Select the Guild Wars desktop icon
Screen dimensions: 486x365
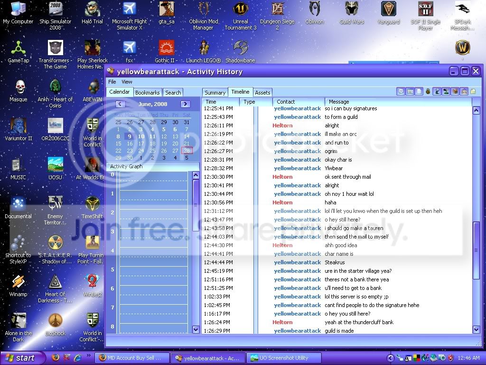coord(352,13)
